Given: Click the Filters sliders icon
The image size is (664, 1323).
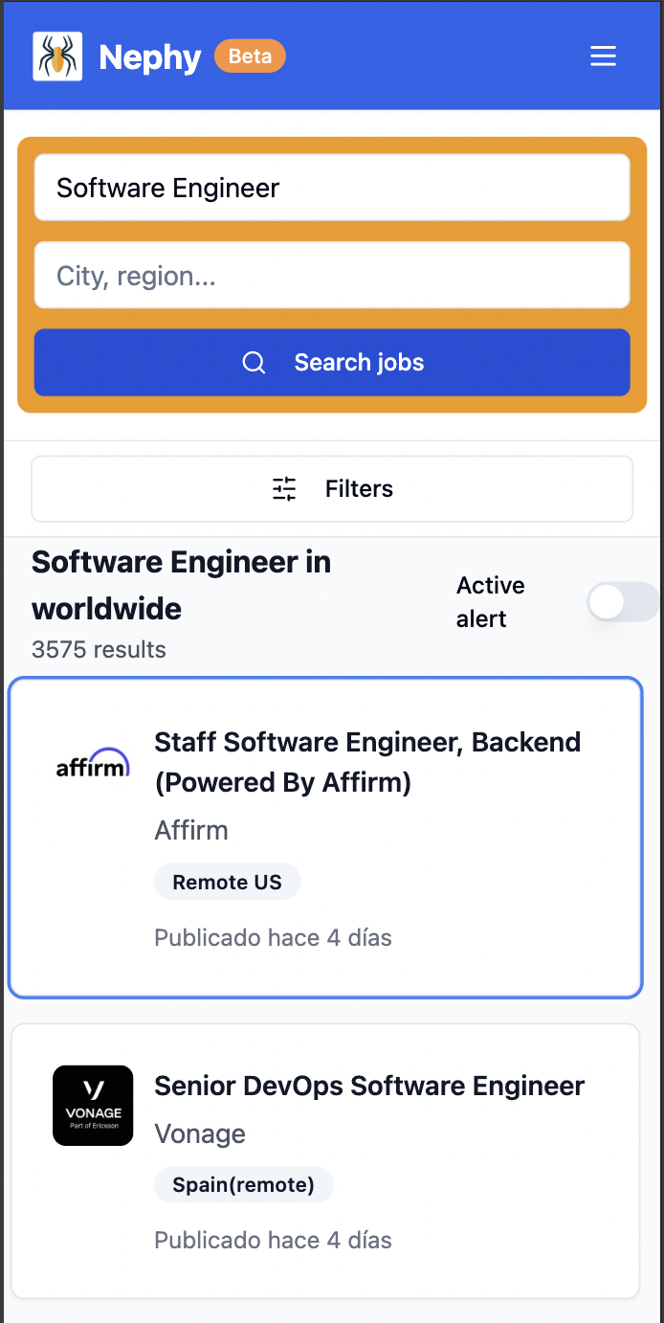Looking at the screenshot, I should point(284,488).
